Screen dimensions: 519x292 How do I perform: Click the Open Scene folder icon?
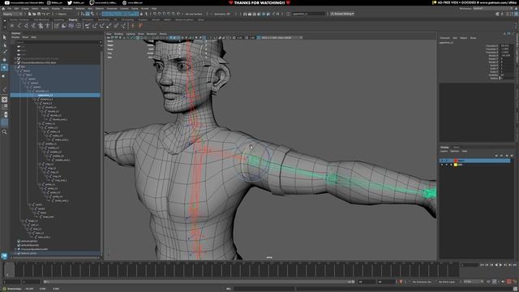[34, 14]
